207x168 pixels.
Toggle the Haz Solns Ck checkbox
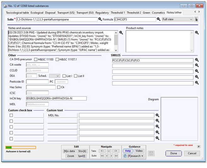point(59,87)
